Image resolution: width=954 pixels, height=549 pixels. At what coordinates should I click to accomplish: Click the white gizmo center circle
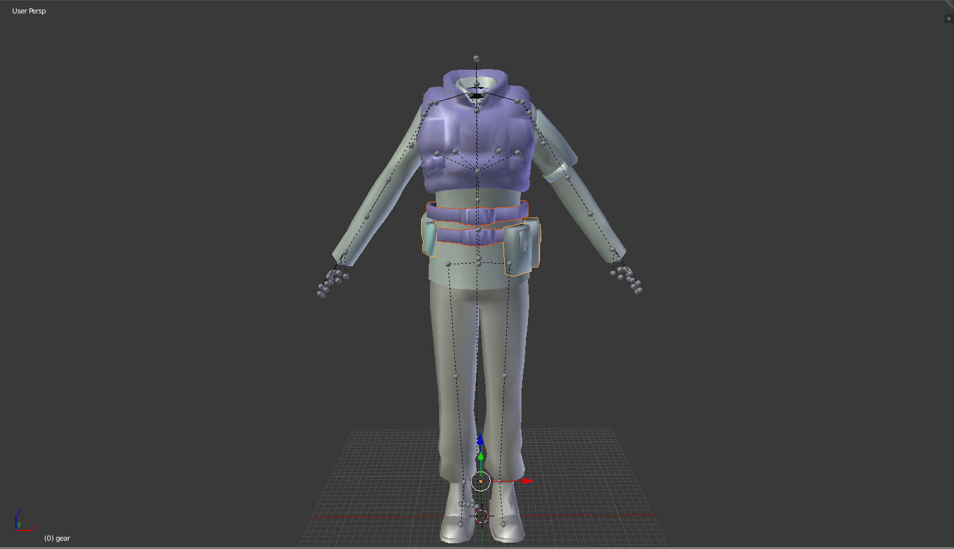point(481,481)
